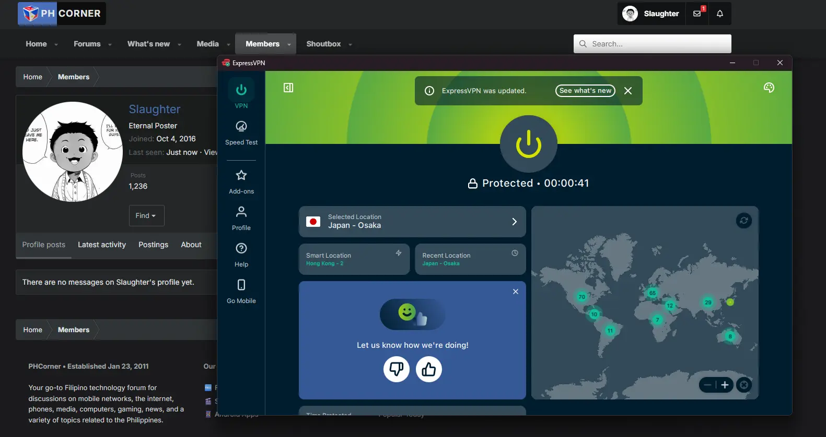Expand Members dropdown arrow
The width and height of the screenshot is (826, 437).
pos(289,44)
